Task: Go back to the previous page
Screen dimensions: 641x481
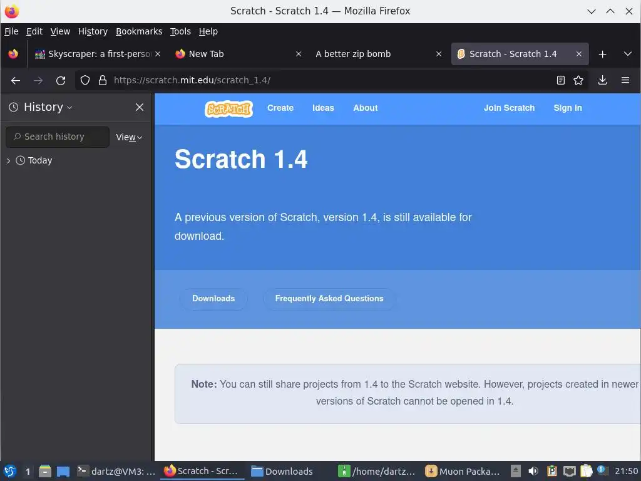Action: (16, 81)
